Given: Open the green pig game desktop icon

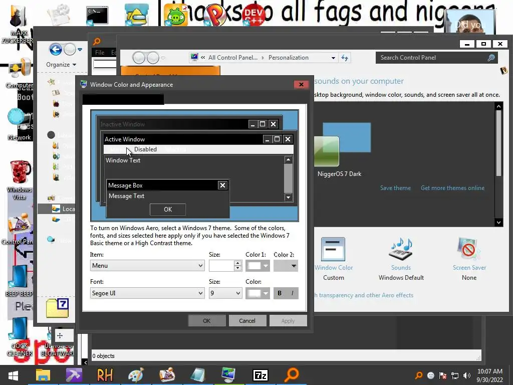Looking at the screenshot, I should (176, 16).
